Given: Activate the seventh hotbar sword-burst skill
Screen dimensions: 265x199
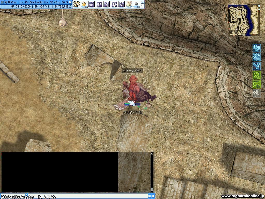Looking at the screenshot, I should point(122,4).
